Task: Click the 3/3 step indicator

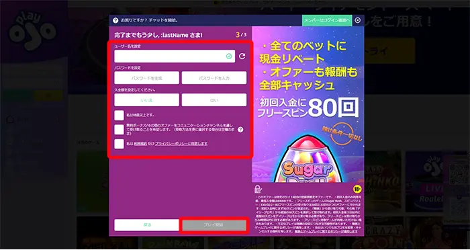Action: point(241,35)
